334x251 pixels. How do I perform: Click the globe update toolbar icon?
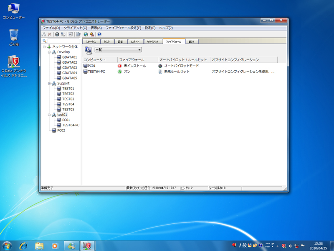coord(86,34)
